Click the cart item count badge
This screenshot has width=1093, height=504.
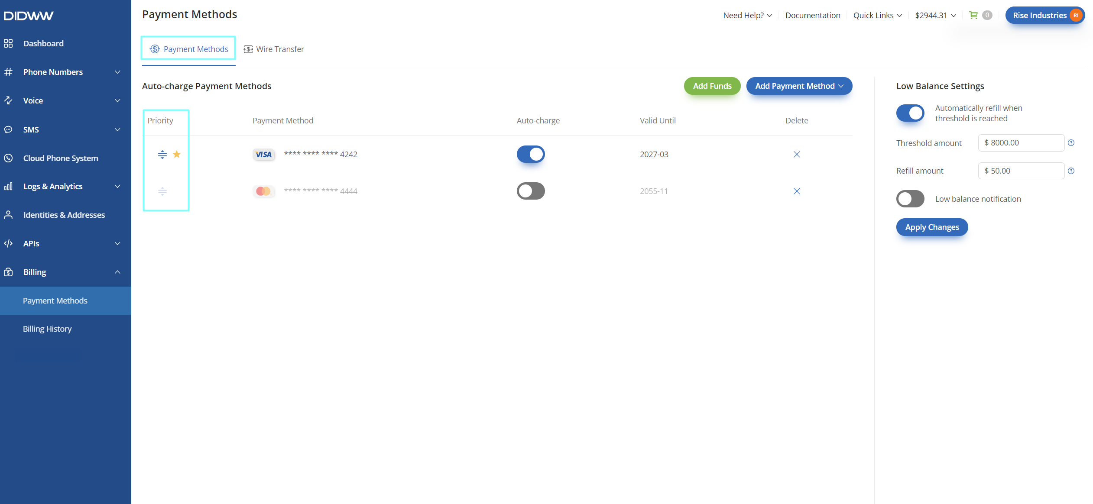987,15
